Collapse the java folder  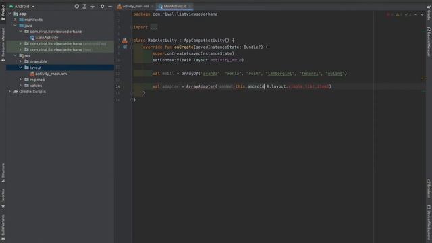pos(15,26)
